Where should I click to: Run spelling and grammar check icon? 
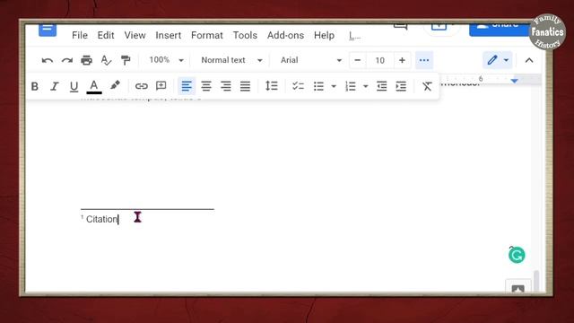106,60
